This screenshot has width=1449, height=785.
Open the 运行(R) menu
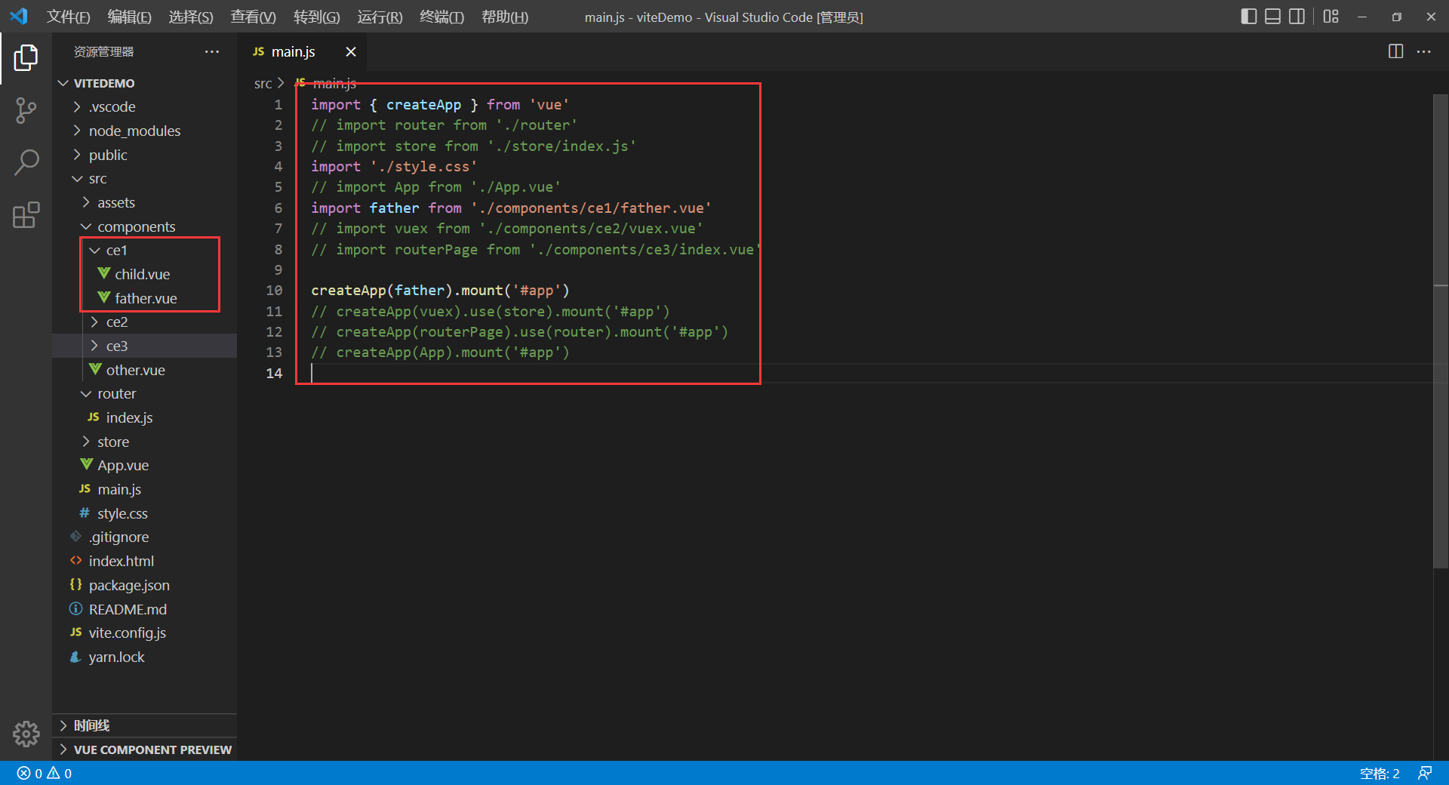(380, 17)
